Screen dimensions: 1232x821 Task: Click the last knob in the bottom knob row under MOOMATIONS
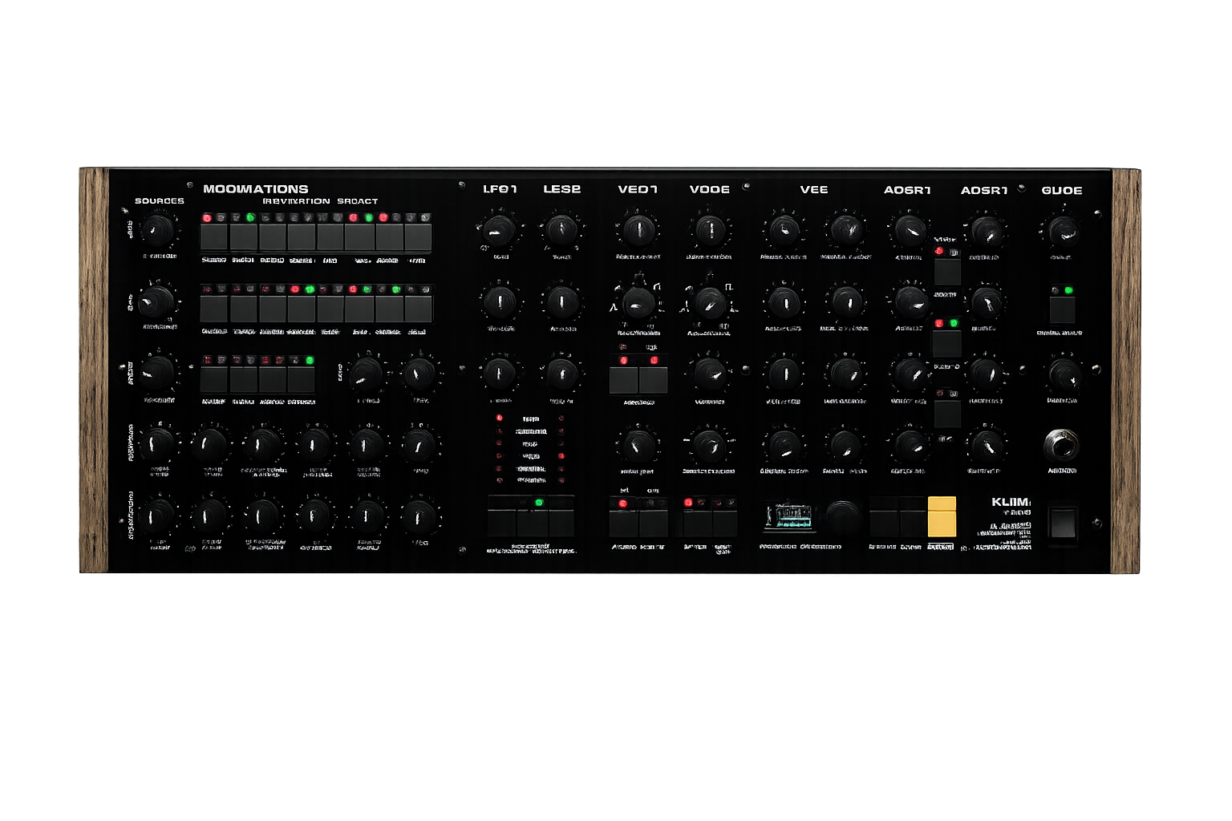pyautogui.click(x=419, y=516)
